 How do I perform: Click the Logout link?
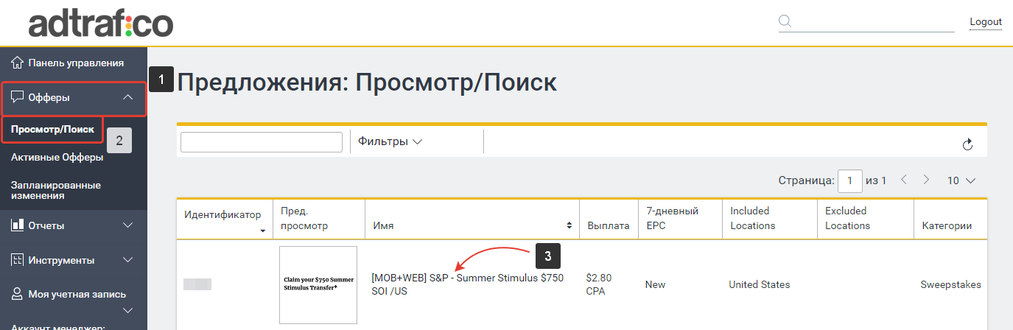coord(985,21)
